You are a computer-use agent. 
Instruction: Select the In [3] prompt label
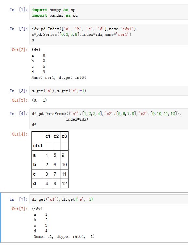(19, 91)
